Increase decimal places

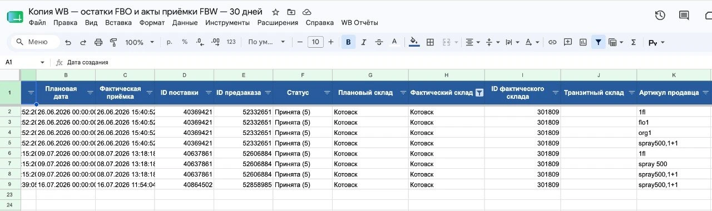pyautogui.click(x=215, y=42)
